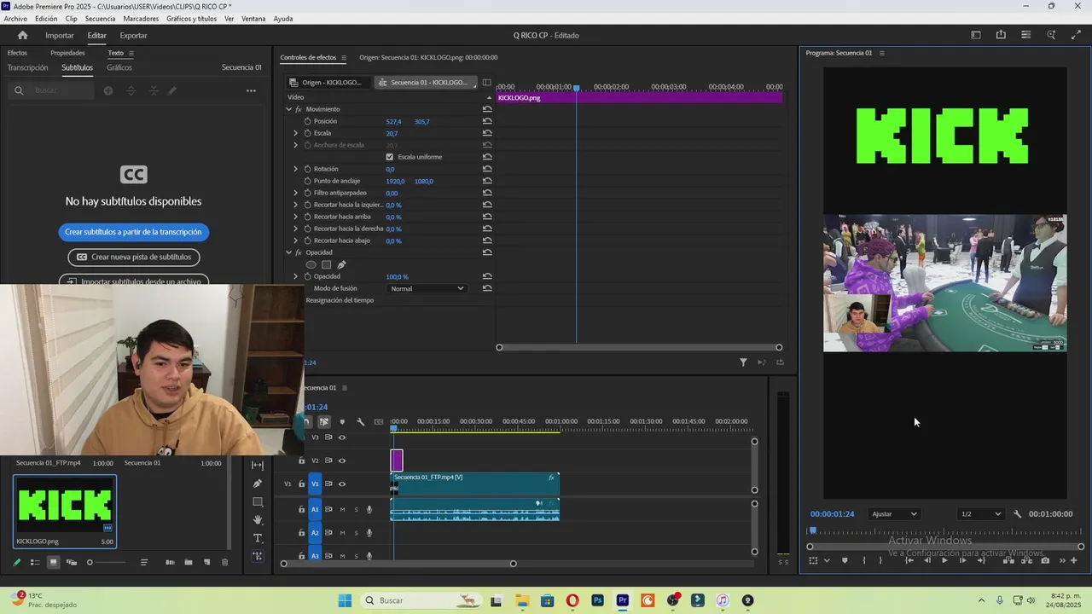Switch Project panel to icon view
1092x614 pixels.
click(x=53, y=562)
